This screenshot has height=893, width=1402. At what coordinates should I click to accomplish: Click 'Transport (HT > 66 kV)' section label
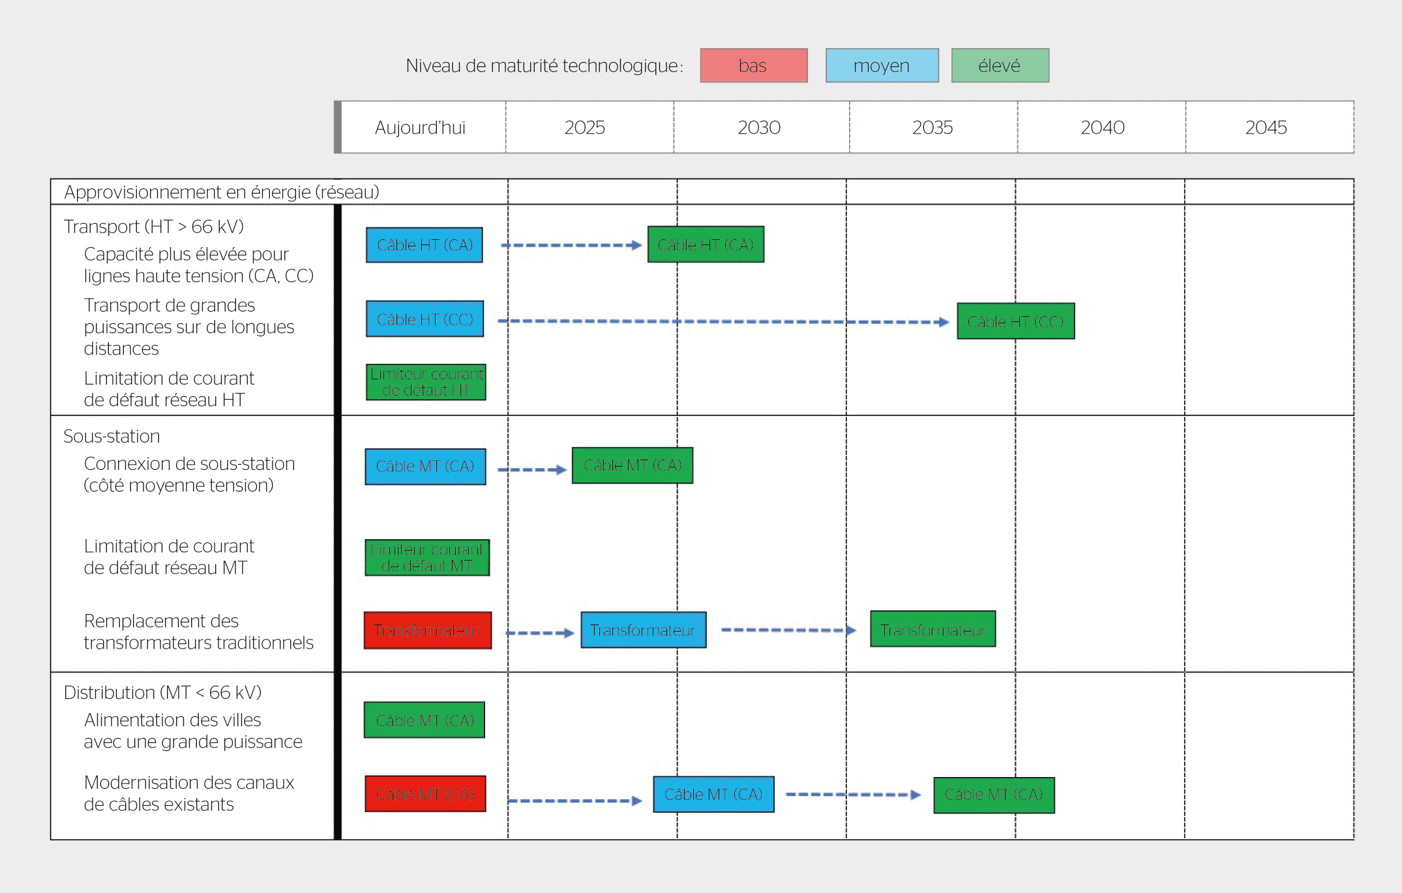pyautogui.click(x=154, y=226)
